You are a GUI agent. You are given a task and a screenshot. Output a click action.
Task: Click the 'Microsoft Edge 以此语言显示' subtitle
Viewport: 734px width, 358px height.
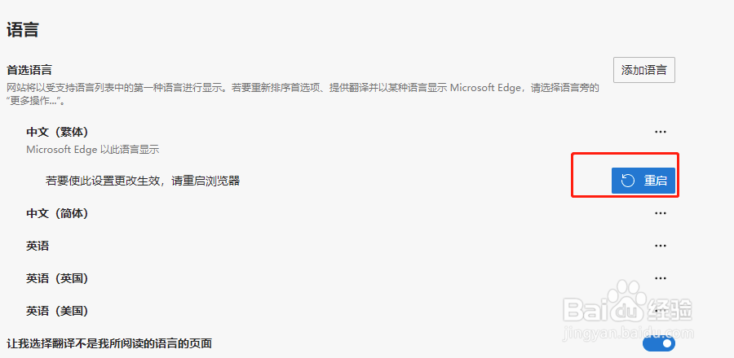(92, 150)
